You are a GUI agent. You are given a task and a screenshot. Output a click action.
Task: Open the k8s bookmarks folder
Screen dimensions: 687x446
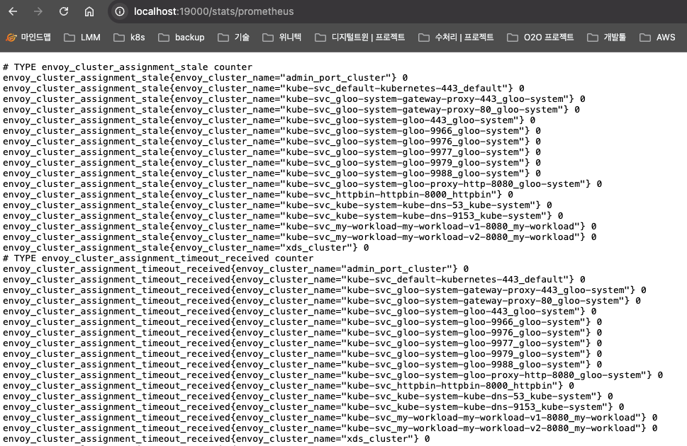point(129,38)
